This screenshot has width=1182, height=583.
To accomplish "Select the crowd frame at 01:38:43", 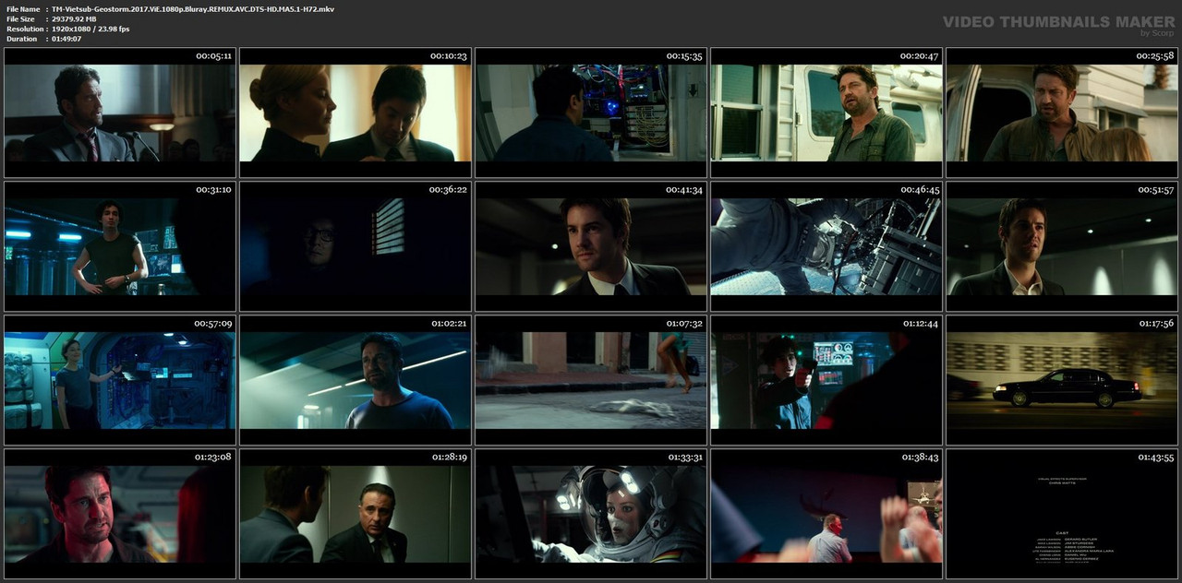I will (x=826, y=514).
